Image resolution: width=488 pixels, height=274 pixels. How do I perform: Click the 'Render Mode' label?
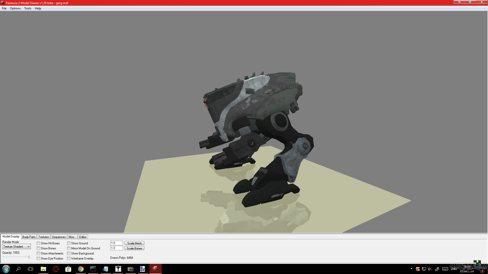click(11, 242)
